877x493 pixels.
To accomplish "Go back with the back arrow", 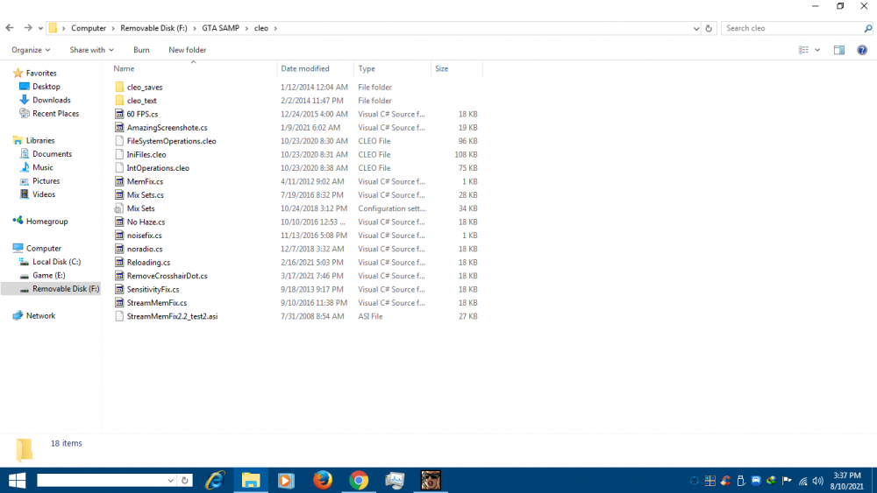I will (10, 28).
